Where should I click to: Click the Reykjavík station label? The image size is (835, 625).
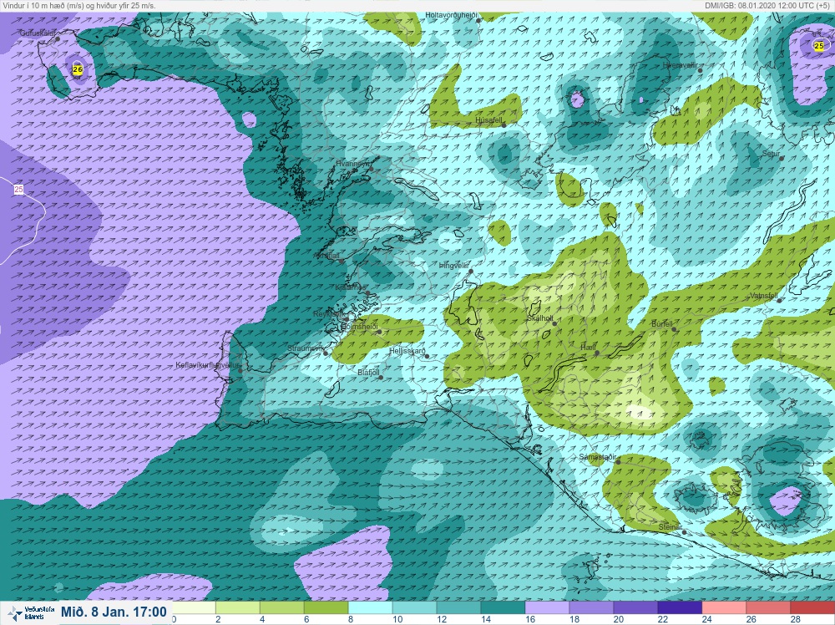tap(329, 314)
